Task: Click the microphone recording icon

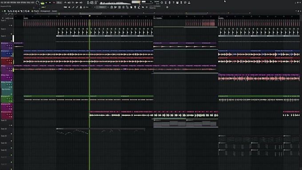Action: coord(170,3)
